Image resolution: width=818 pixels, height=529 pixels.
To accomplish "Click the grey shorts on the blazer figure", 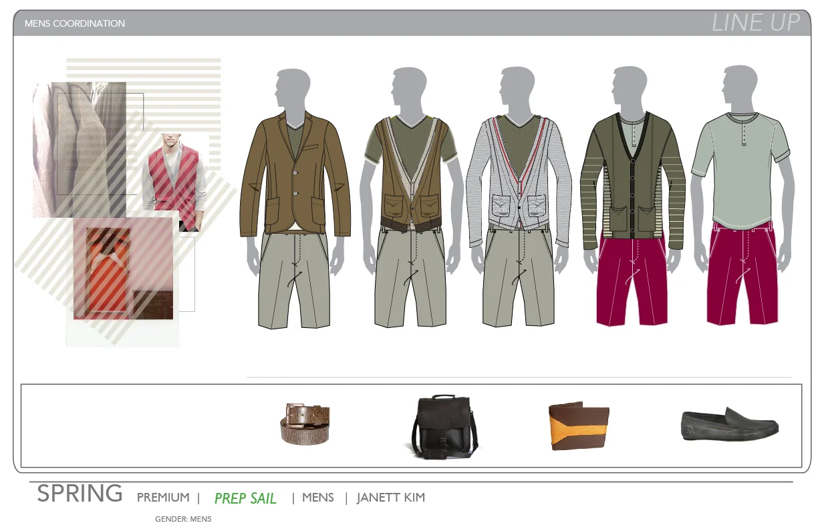I will coord(295,280).
